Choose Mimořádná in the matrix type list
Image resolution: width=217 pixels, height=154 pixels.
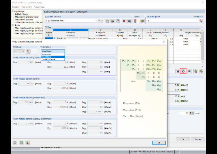[53, 57]
